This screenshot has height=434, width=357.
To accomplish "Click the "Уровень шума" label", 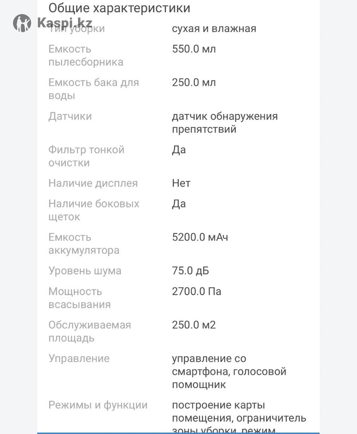I will pos(85,271).
